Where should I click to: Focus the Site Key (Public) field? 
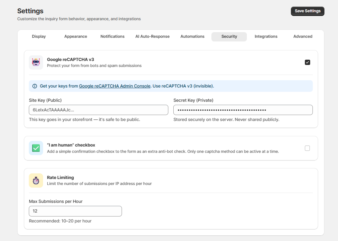click(x=98, y=110)
